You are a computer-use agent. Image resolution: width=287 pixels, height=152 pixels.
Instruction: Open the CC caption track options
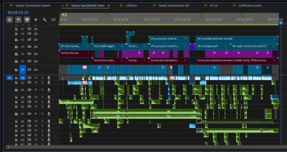53,19
